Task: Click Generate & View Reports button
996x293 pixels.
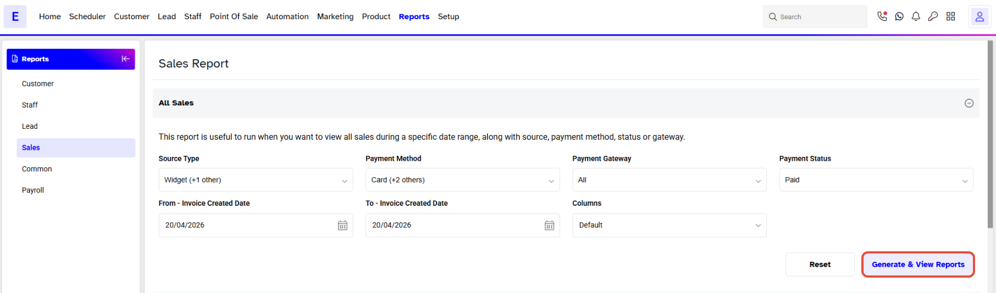Action: click(x=918, y=264)
